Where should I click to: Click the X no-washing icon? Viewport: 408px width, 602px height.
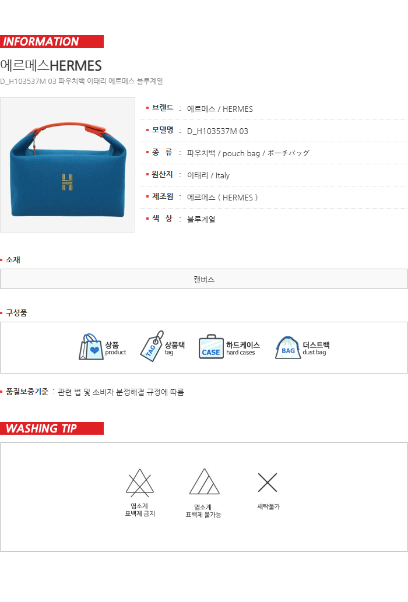(x=268, y=483)
